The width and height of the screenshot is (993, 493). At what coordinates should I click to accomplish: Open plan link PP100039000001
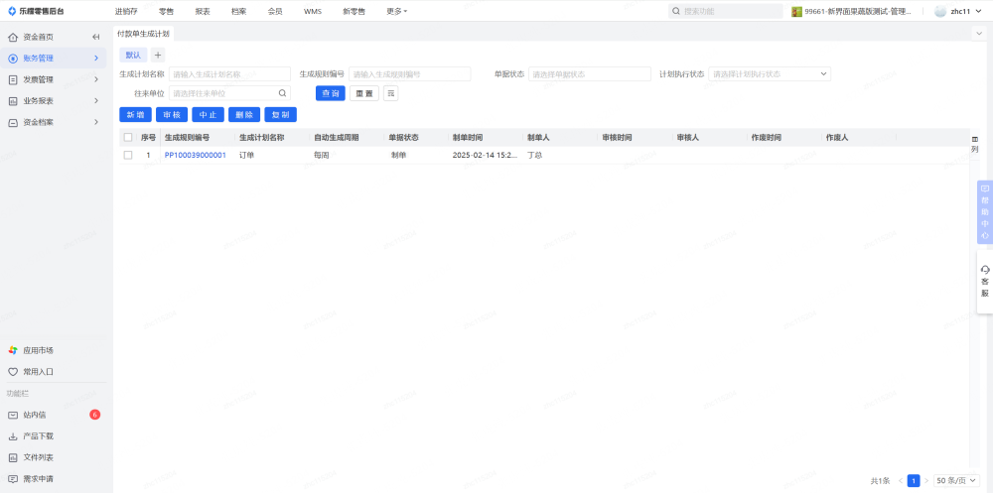click(195, 156)
